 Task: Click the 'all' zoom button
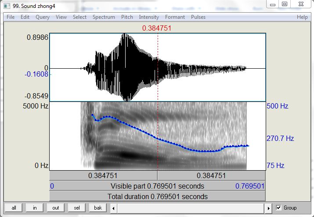pos(14,208)
